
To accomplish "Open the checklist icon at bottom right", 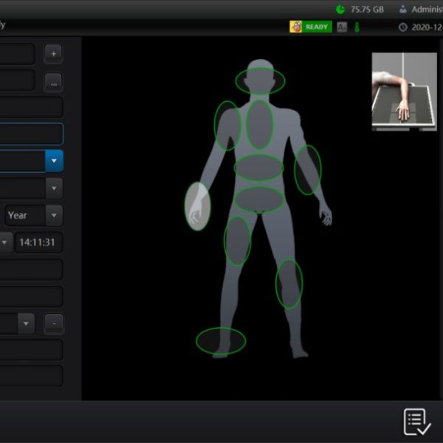I will [x=417, y=422].
